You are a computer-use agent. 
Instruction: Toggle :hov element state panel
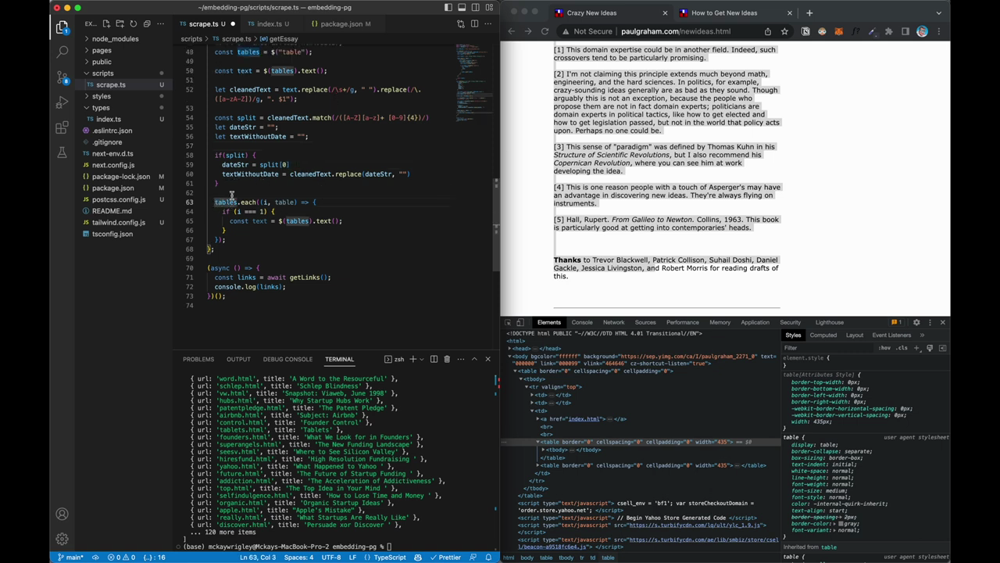[x=884, y=348]
